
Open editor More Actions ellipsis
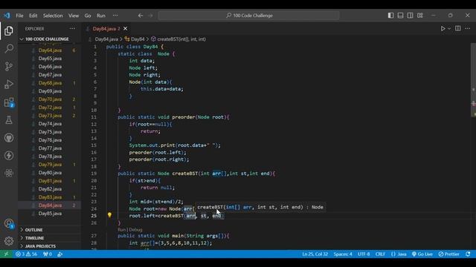pos(468,28)
